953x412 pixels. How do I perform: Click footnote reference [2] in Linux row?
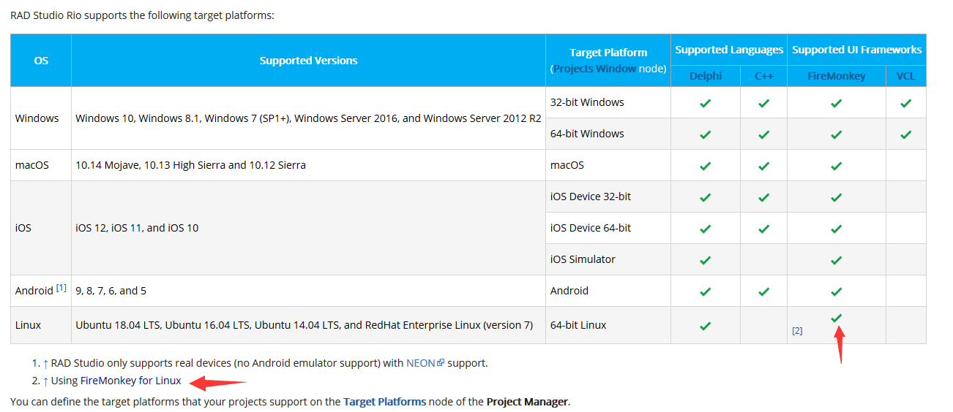(x=797, y=331)
